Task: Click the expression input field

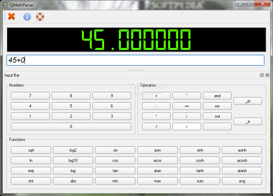Action: [x=135, y=60]
